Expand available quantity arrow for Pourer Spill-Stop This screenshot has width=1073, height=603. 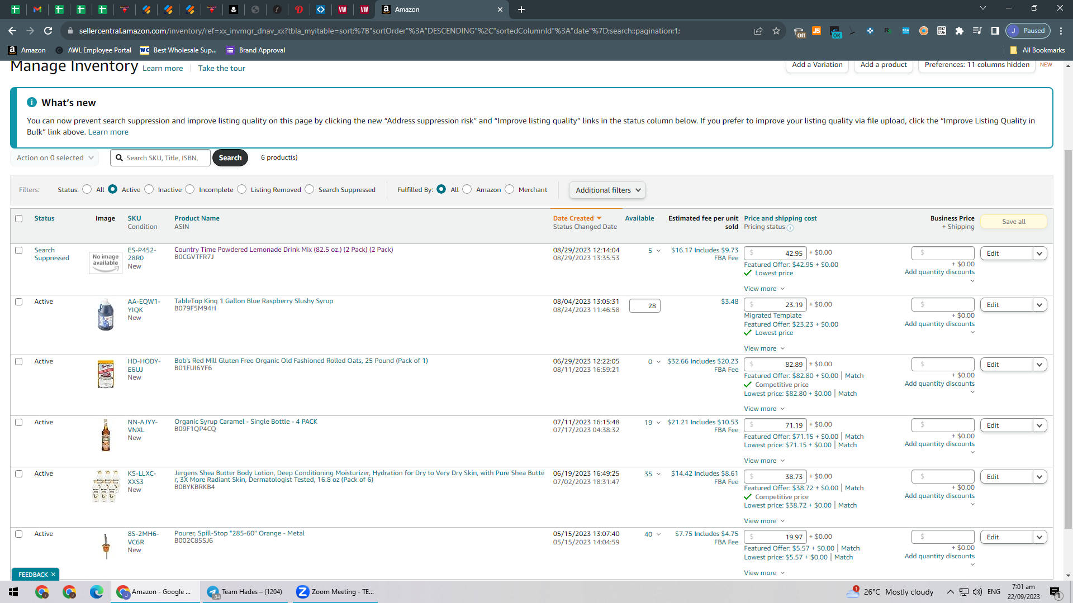(658, 534)
